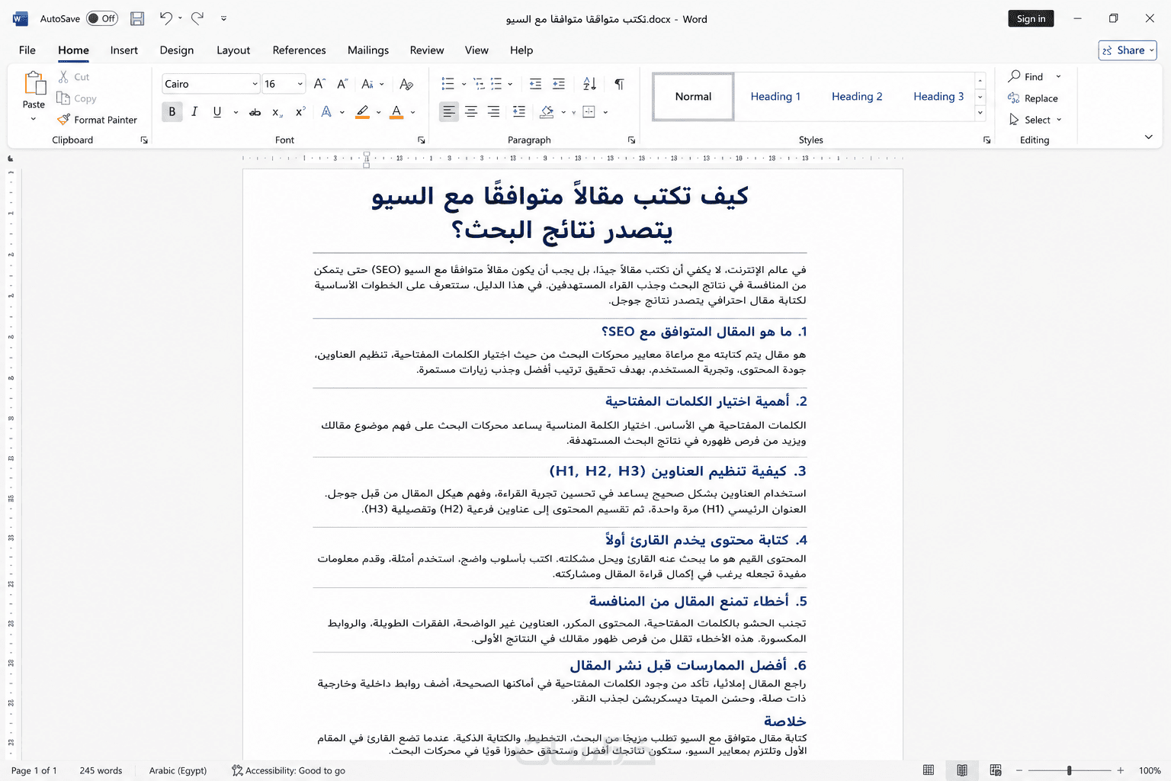This screenshot has width=1171, height=781.
Task: Toggle left alignment of the paragraph
Action: 449,112
